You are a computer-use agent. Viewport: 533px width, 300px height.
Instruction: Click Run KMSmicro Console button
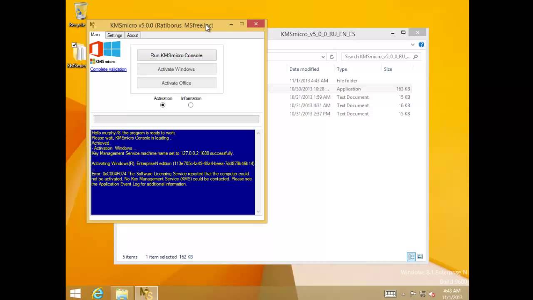pyautogui.click(x=177, y=55)
